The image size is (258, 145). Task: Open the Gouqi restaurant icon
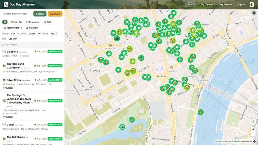coord(4,125)
